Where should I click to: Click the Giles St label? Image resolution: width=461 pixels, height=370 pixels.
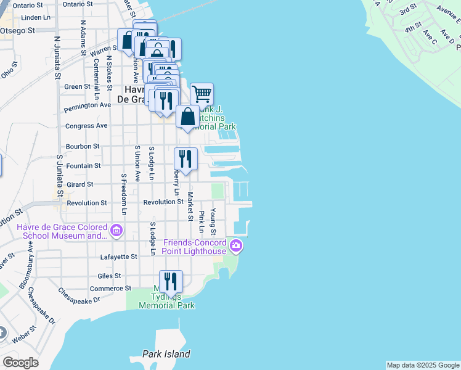pyautogui.click(x=109, y=276)
